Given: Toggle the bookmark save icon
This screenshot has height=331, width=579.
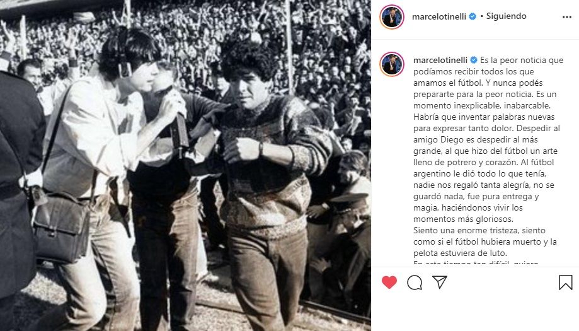Looking at the screenshot, I should pos(565,282).
